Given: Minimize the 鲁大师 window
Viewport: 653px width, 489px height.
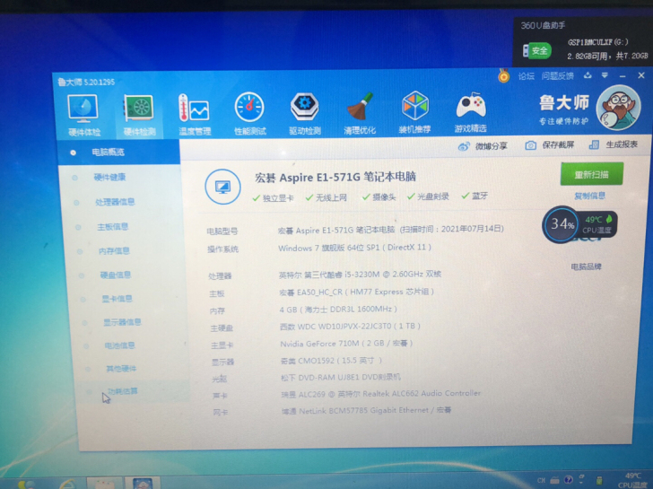Looking at the screenshot, I should (623, 76).
